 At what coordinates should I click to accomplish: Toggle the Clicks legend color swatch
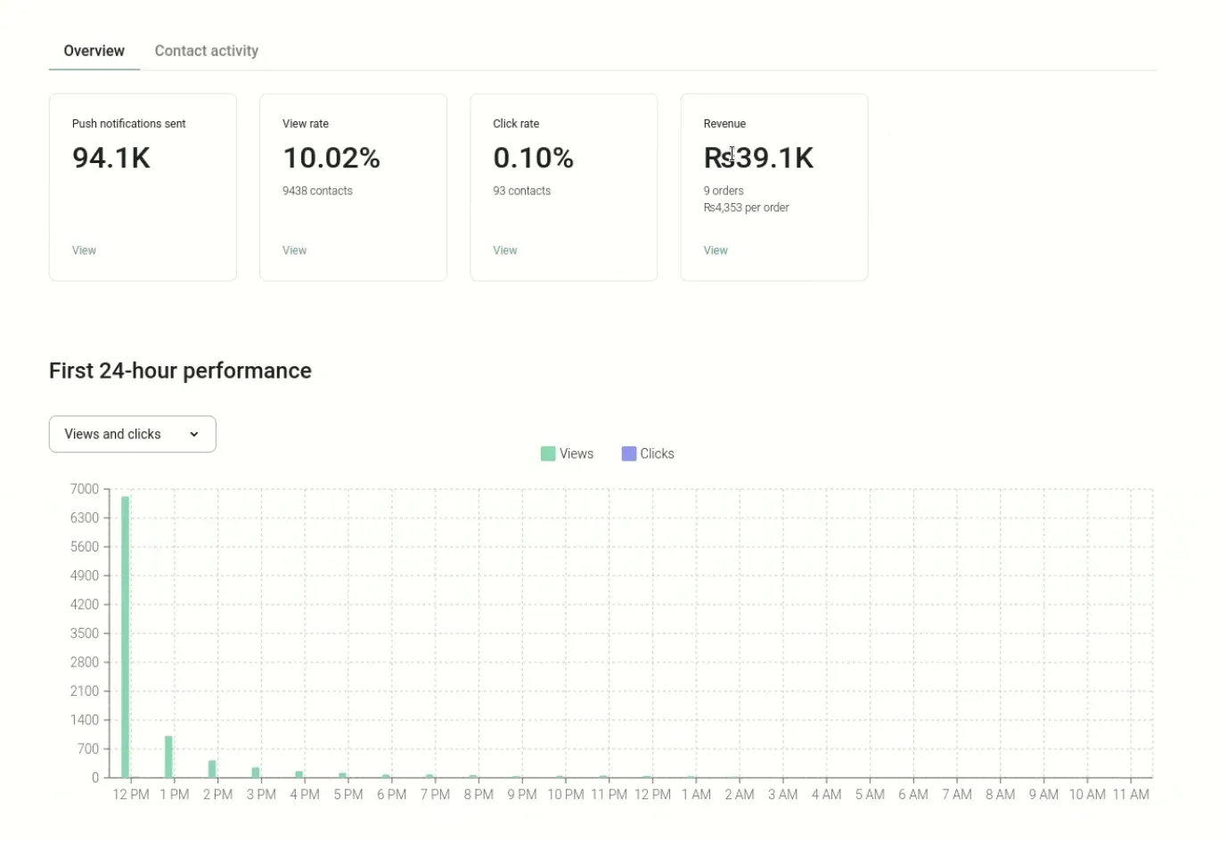(x=629, y=453)
